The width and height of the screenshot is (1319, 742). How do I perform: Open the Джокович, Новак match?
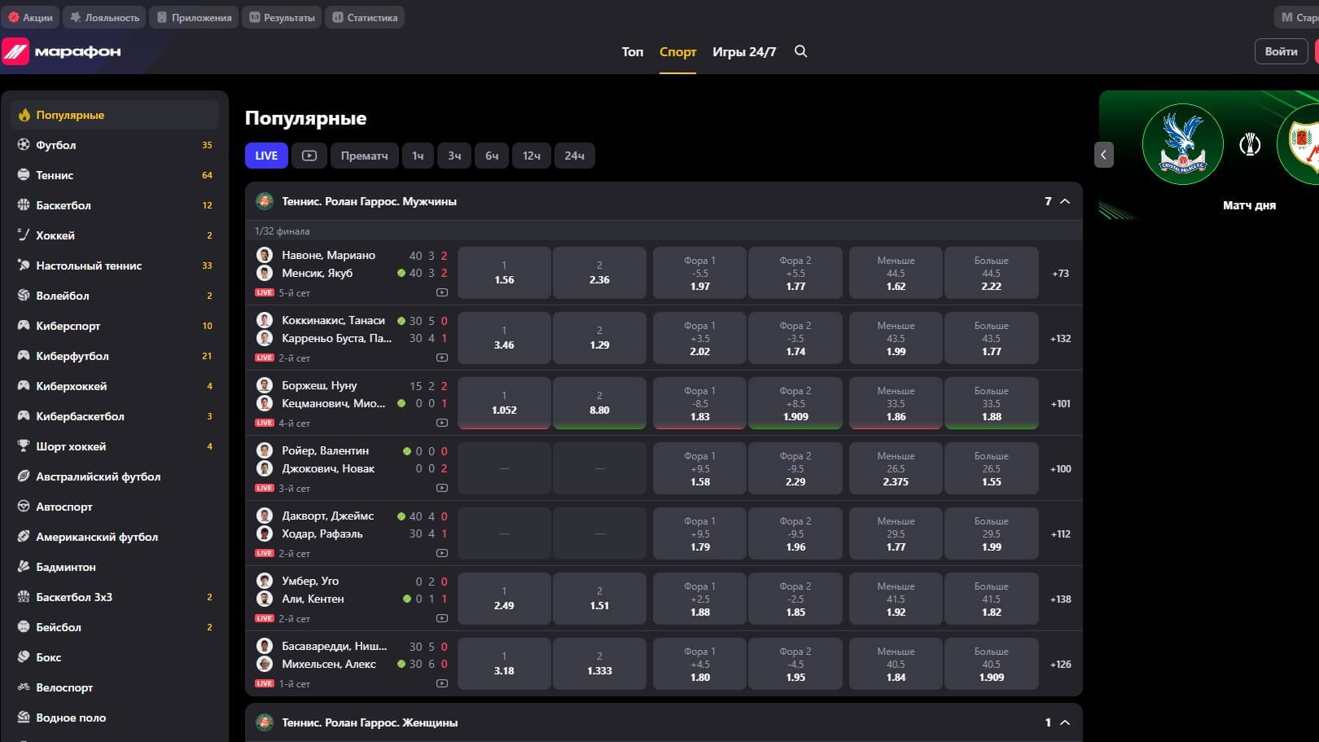coord(328,468)
